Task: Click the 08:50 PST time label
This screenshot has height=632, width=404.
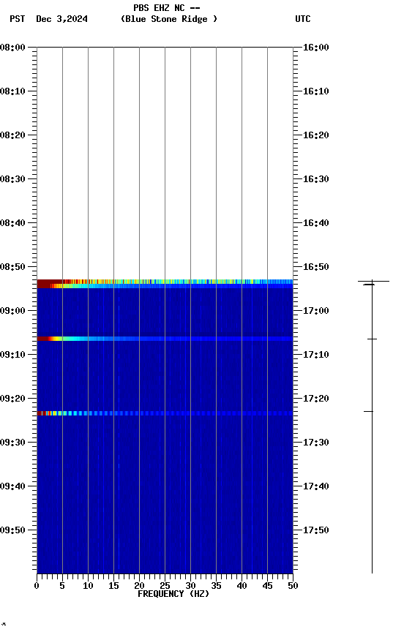Action: pyautogui.click(x=12, y=267)
